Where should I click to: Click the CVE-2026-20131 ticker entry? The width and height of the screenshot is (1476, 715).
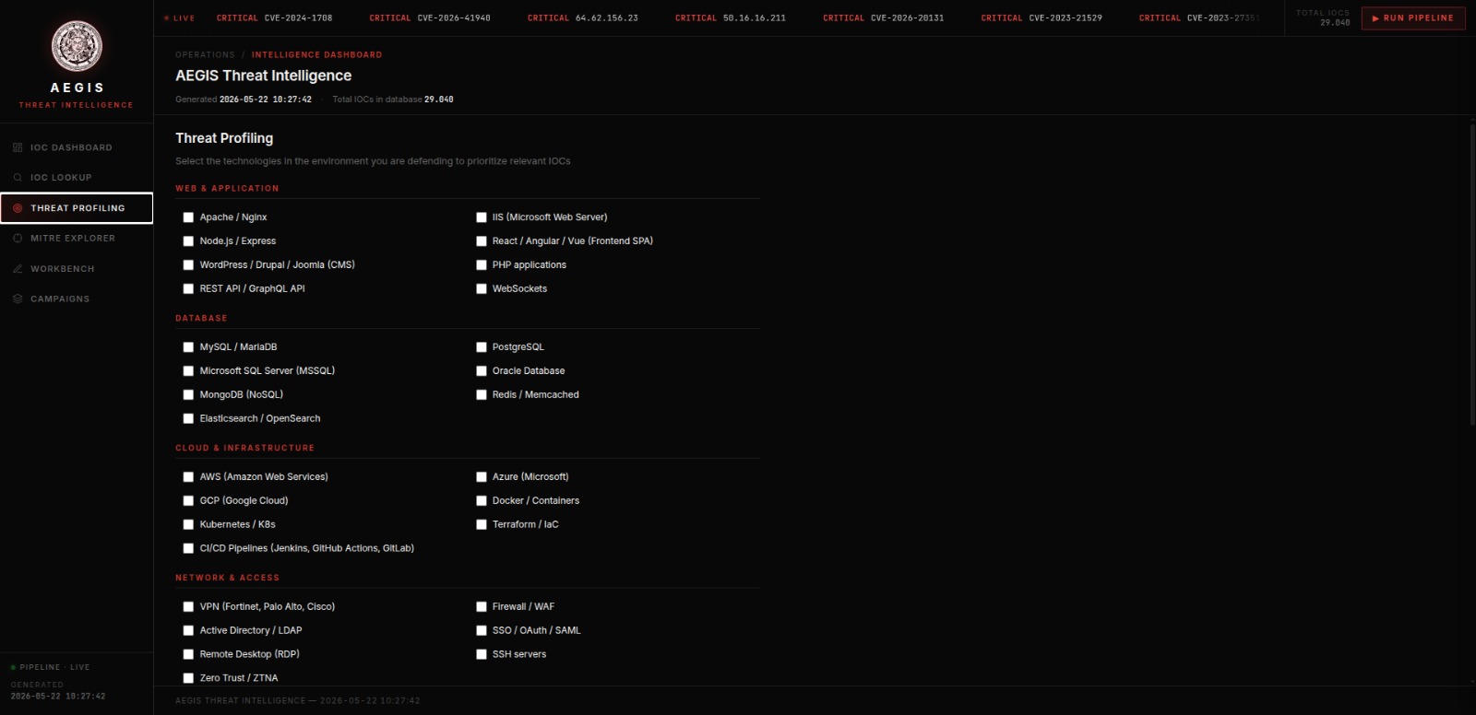(x=884, y=18)
